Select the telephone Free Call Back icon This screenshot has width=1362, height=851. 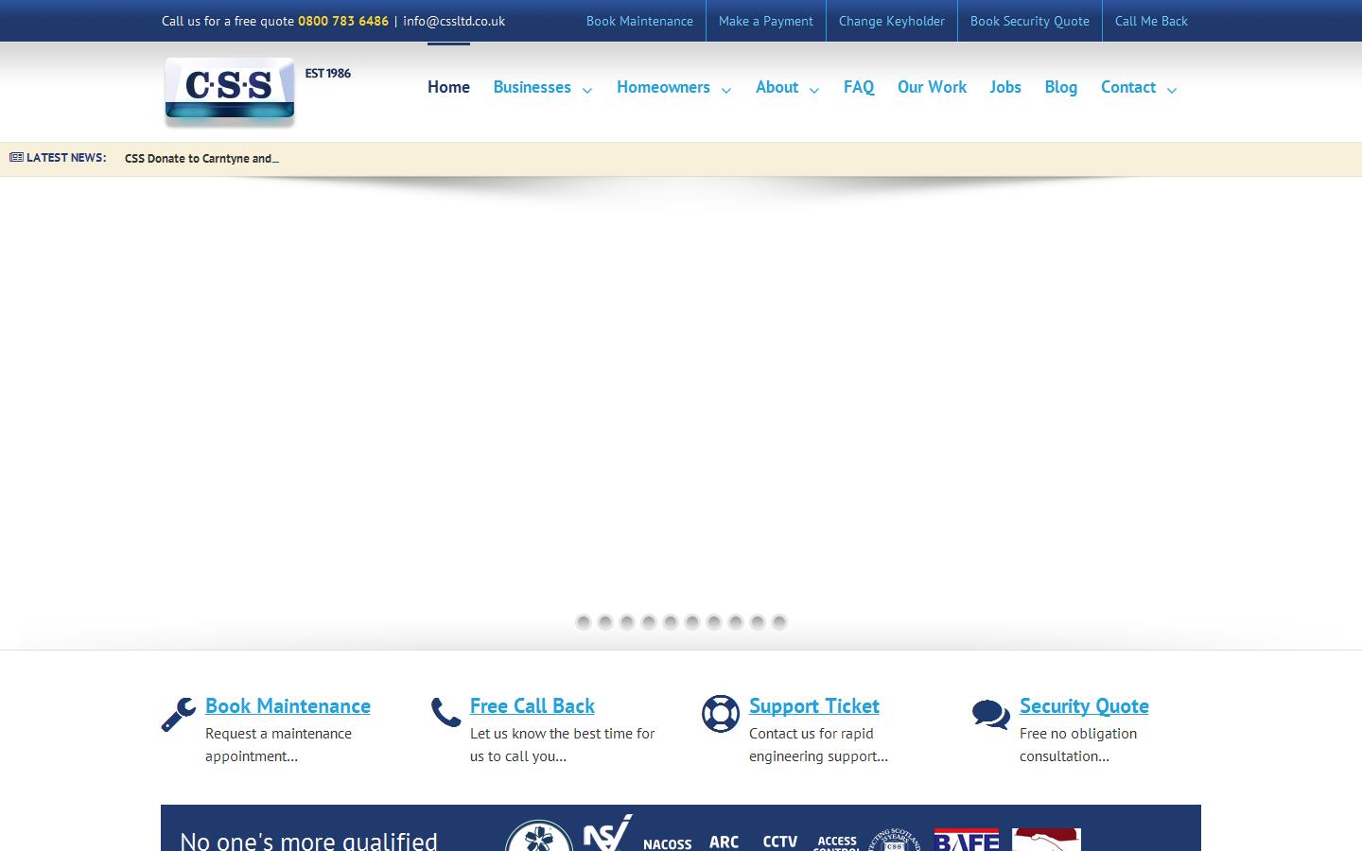click(445, 714)
